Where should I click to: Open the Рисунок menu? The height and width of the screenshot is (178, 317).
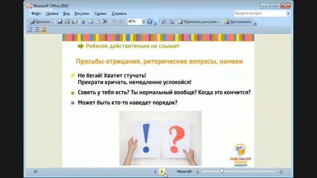pyautogui.click(x=82, y=13)
